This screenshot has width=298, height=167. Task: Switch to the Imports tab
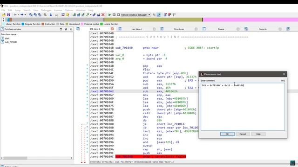[263, 29]
